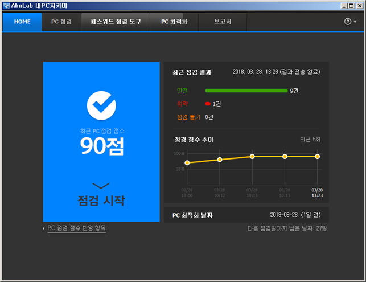Click the 최근 점검 결과 heading
The height and width of the screenshot is (282, 366).
tap(192, 72)
